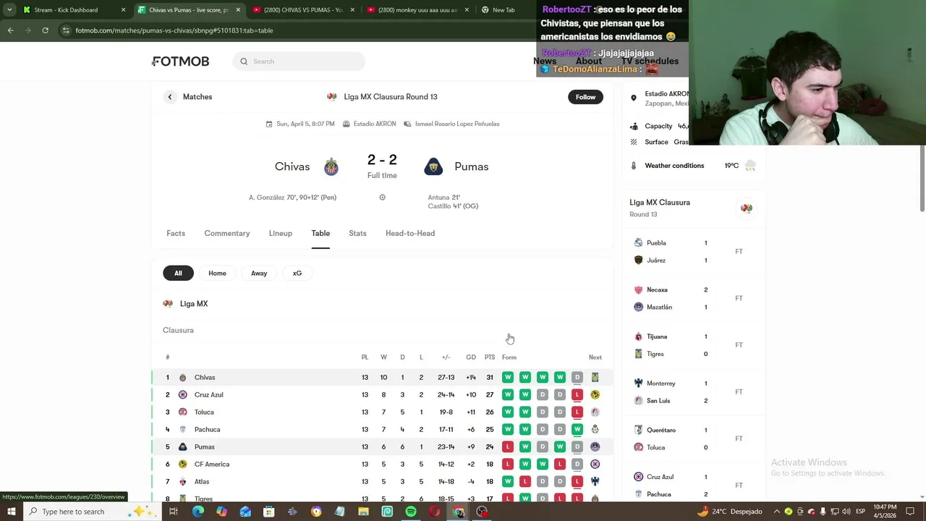
Task: Open the Necaxa vs Mazatlán match
Action: coord(694,298)
